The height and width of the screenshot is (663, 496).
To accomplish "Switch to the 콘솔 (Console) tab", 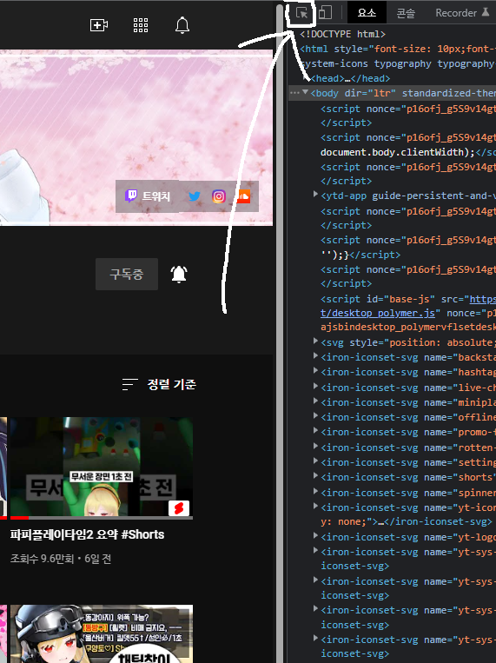I will [406, 13].
